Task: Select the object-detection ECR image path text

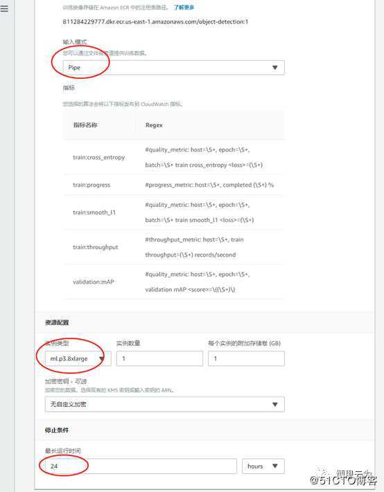Action: (x=155, y=21)
